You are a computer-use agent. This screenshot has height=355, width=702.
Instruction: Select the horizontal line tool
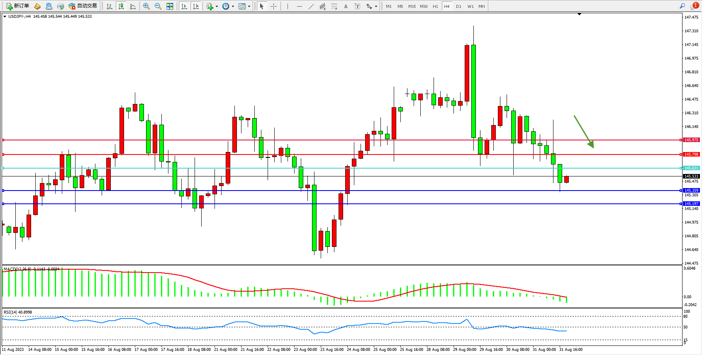[299, 6]
